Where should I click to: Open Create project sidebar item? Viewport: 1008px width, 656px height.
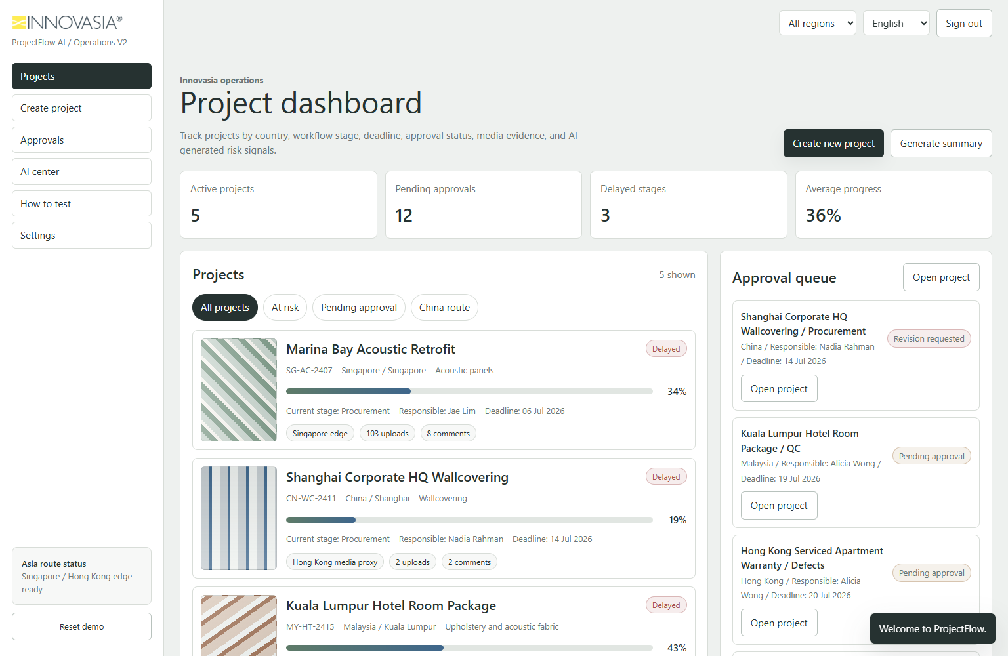click(81, 108)
